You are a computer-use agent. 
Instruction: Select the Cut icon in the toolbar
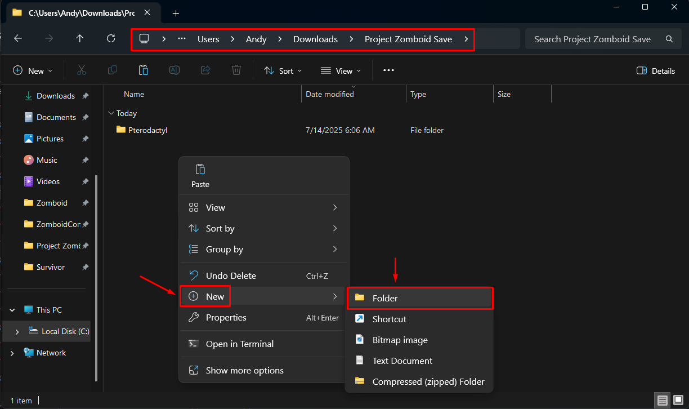(x=81, y=70)
